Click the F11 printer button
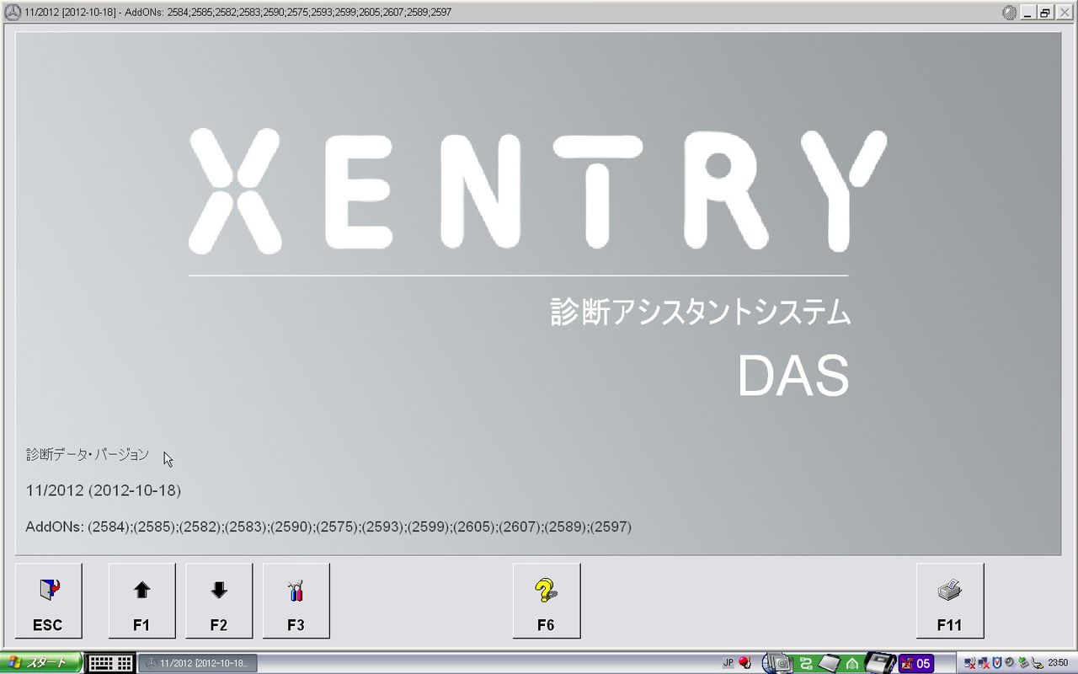 [x=949, y=601]
